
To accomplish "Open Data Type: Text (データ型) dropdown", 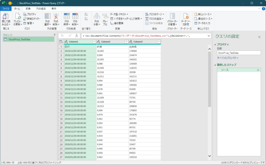I will pos(119,14).
